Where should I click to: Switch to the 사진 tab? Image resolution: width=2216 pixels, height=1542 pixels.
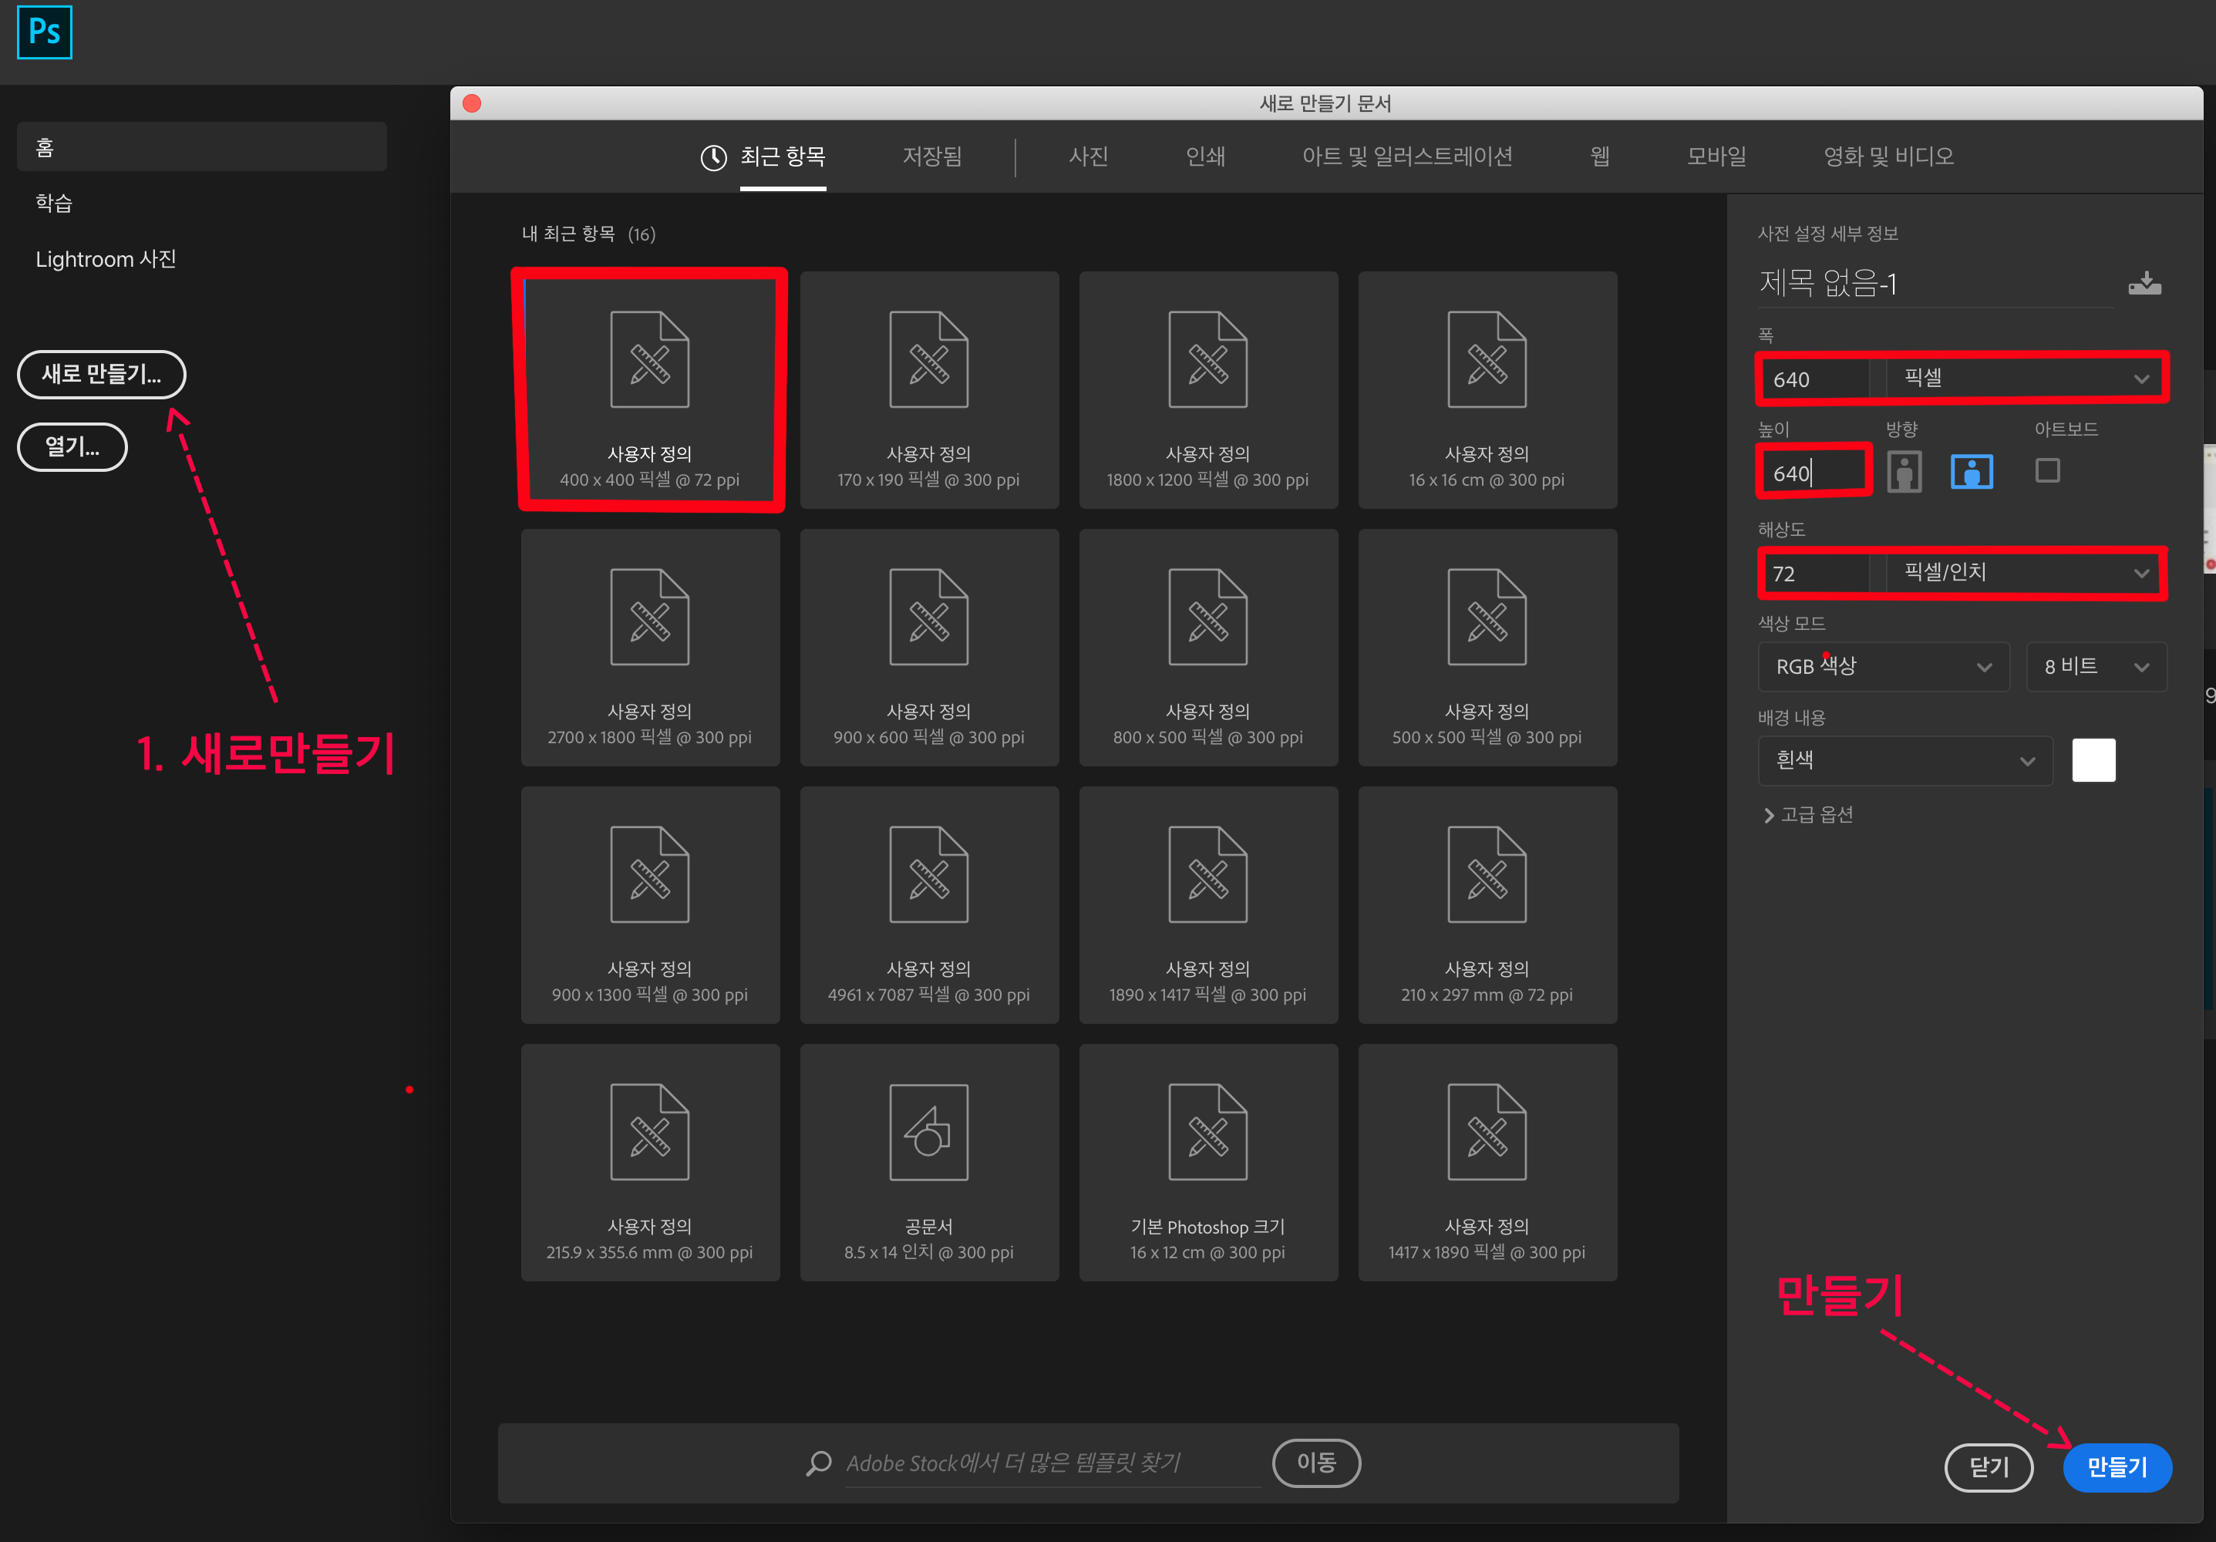(x=1088, y=157)
